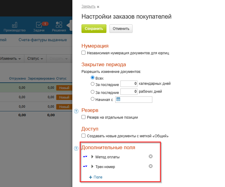Image resolution: width=225 pixels, height=187 pixels.
Task: Expand the Трек-номер field triangle
Action: click(x=92, y=167)
